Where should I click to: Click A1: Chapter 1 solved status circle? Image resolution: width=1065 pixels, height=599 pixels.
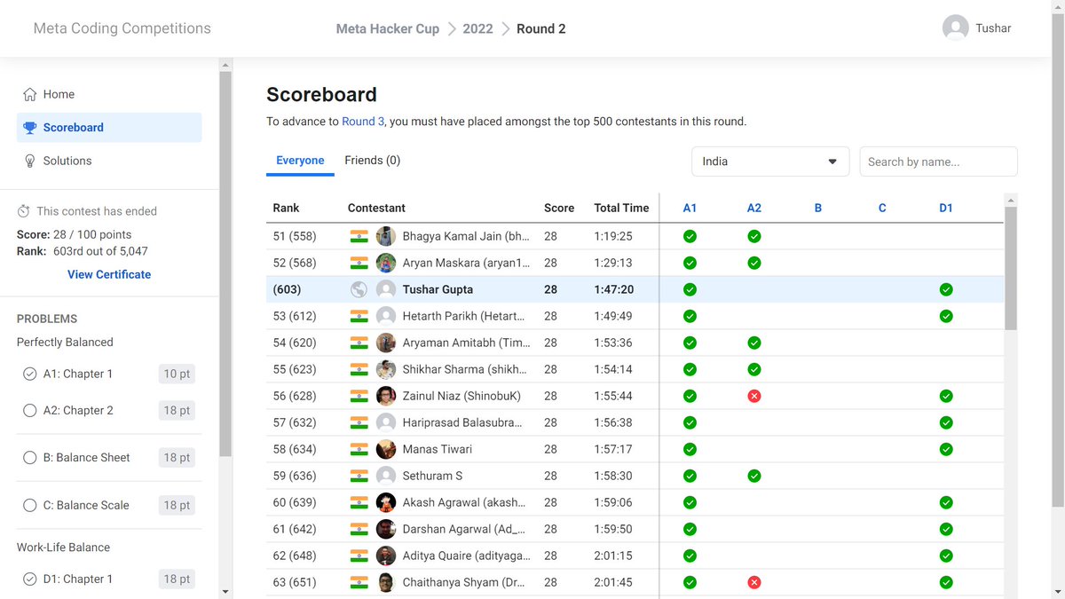29,374
